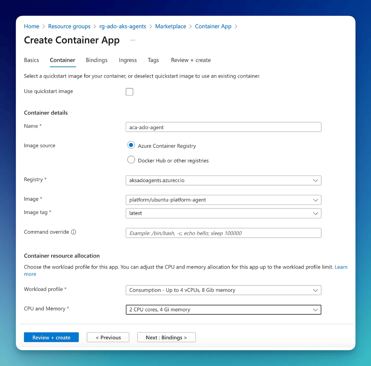Screen dimensions: 371x366
Task: Click the container Name input field
Action: (223, 127)
